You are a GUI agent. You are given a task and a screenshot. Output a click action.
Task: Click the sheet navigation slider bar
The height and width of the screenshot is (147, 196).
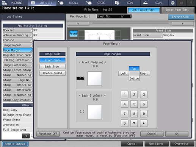pos(130,24)
